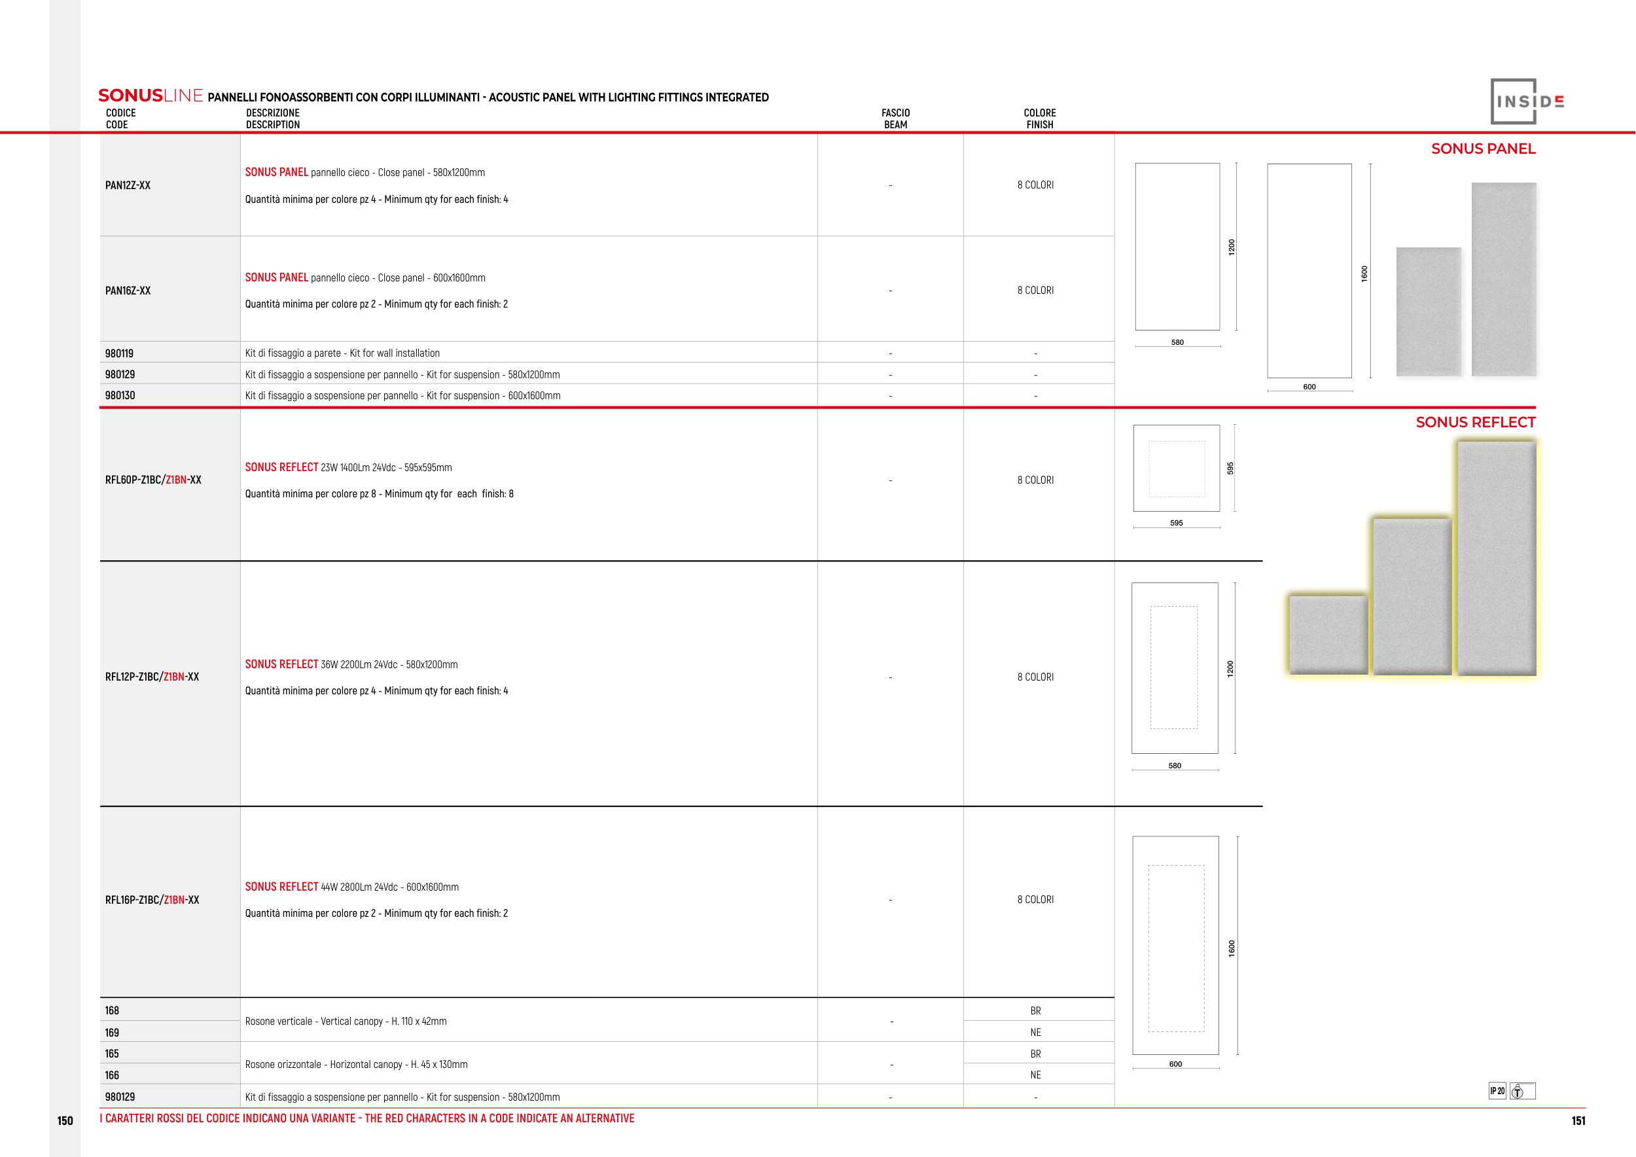Click the 580x1200 blank panel outline drawing
1636x1157 pixels.
[x=1177, y=247]
